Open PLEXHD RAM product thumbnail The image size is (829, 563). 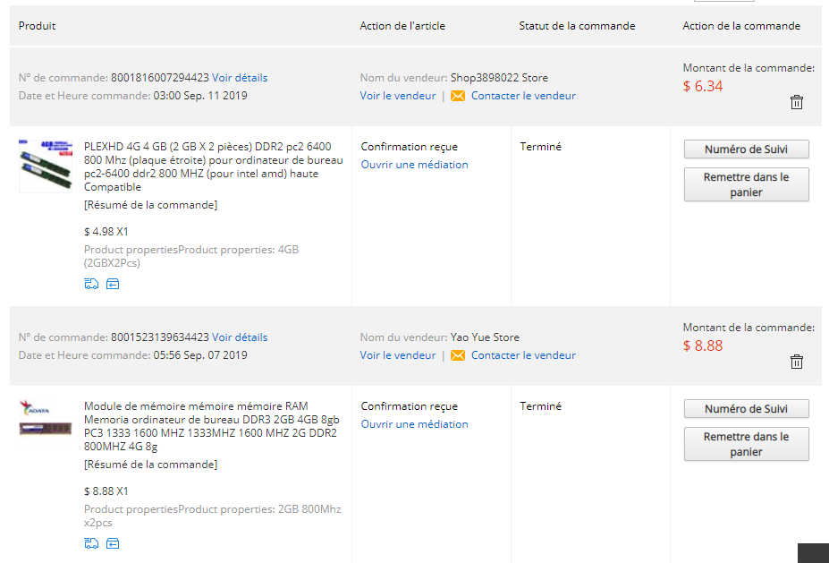[46, 165]
